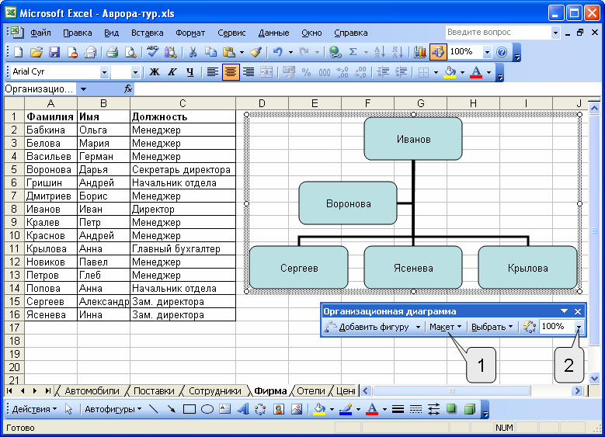This screenshot has height=437, width=605.
Task: Click the Paste clipboard icon
Action: pyautogui.click(x=229, y=52)
